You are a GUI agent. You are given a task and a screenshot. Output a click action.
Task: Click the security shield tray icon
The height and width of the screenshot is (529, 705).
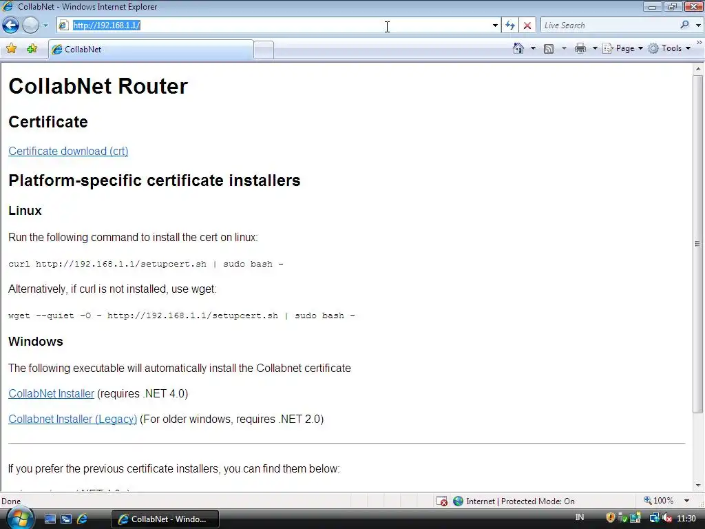click(x=610, y=518)
